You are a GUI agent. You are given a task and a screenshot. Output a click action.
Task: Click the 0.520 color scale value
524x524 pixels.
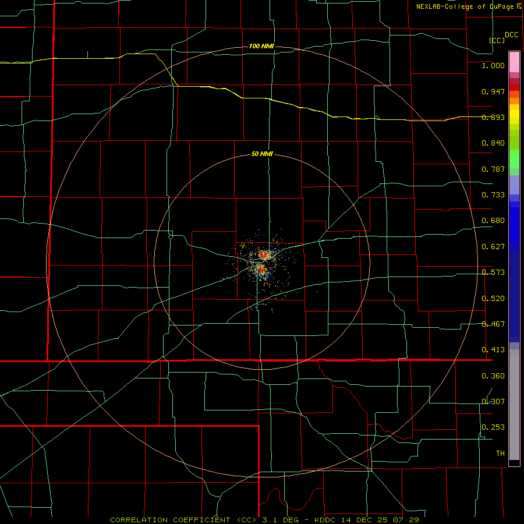[493, 299]
